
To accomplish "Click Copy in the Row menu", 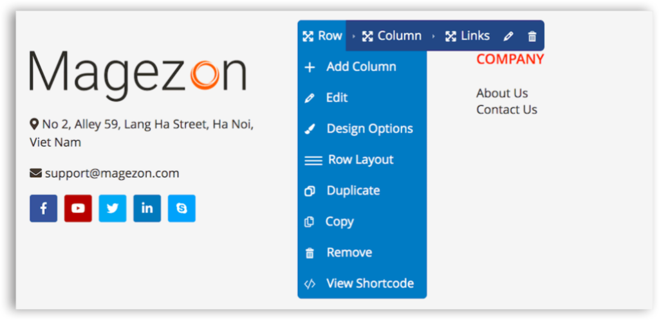I will pos(362,222).
